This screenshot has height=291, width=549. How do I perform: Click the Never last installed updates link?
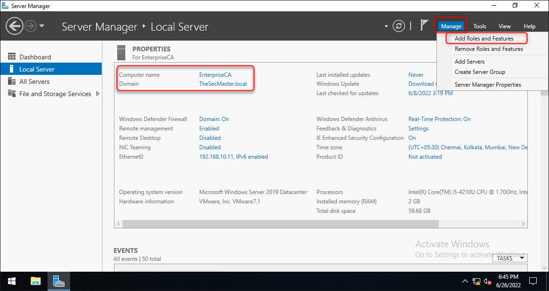click(x=416, y=74)
